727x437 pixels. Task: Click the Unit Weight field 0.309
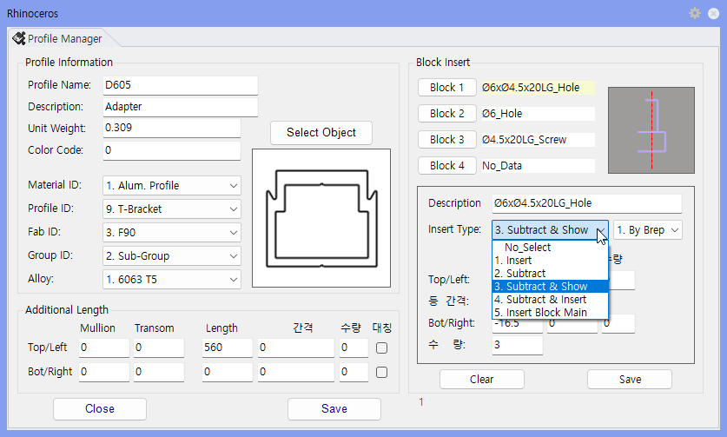pos(172,128)
